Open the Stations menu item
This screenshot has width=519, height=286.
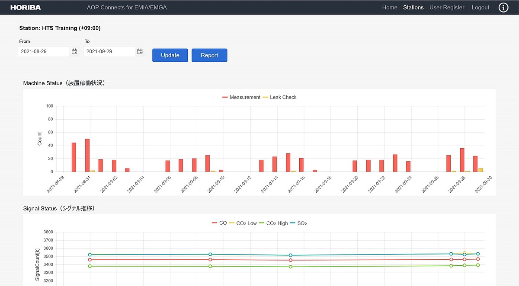click(413, 7)
